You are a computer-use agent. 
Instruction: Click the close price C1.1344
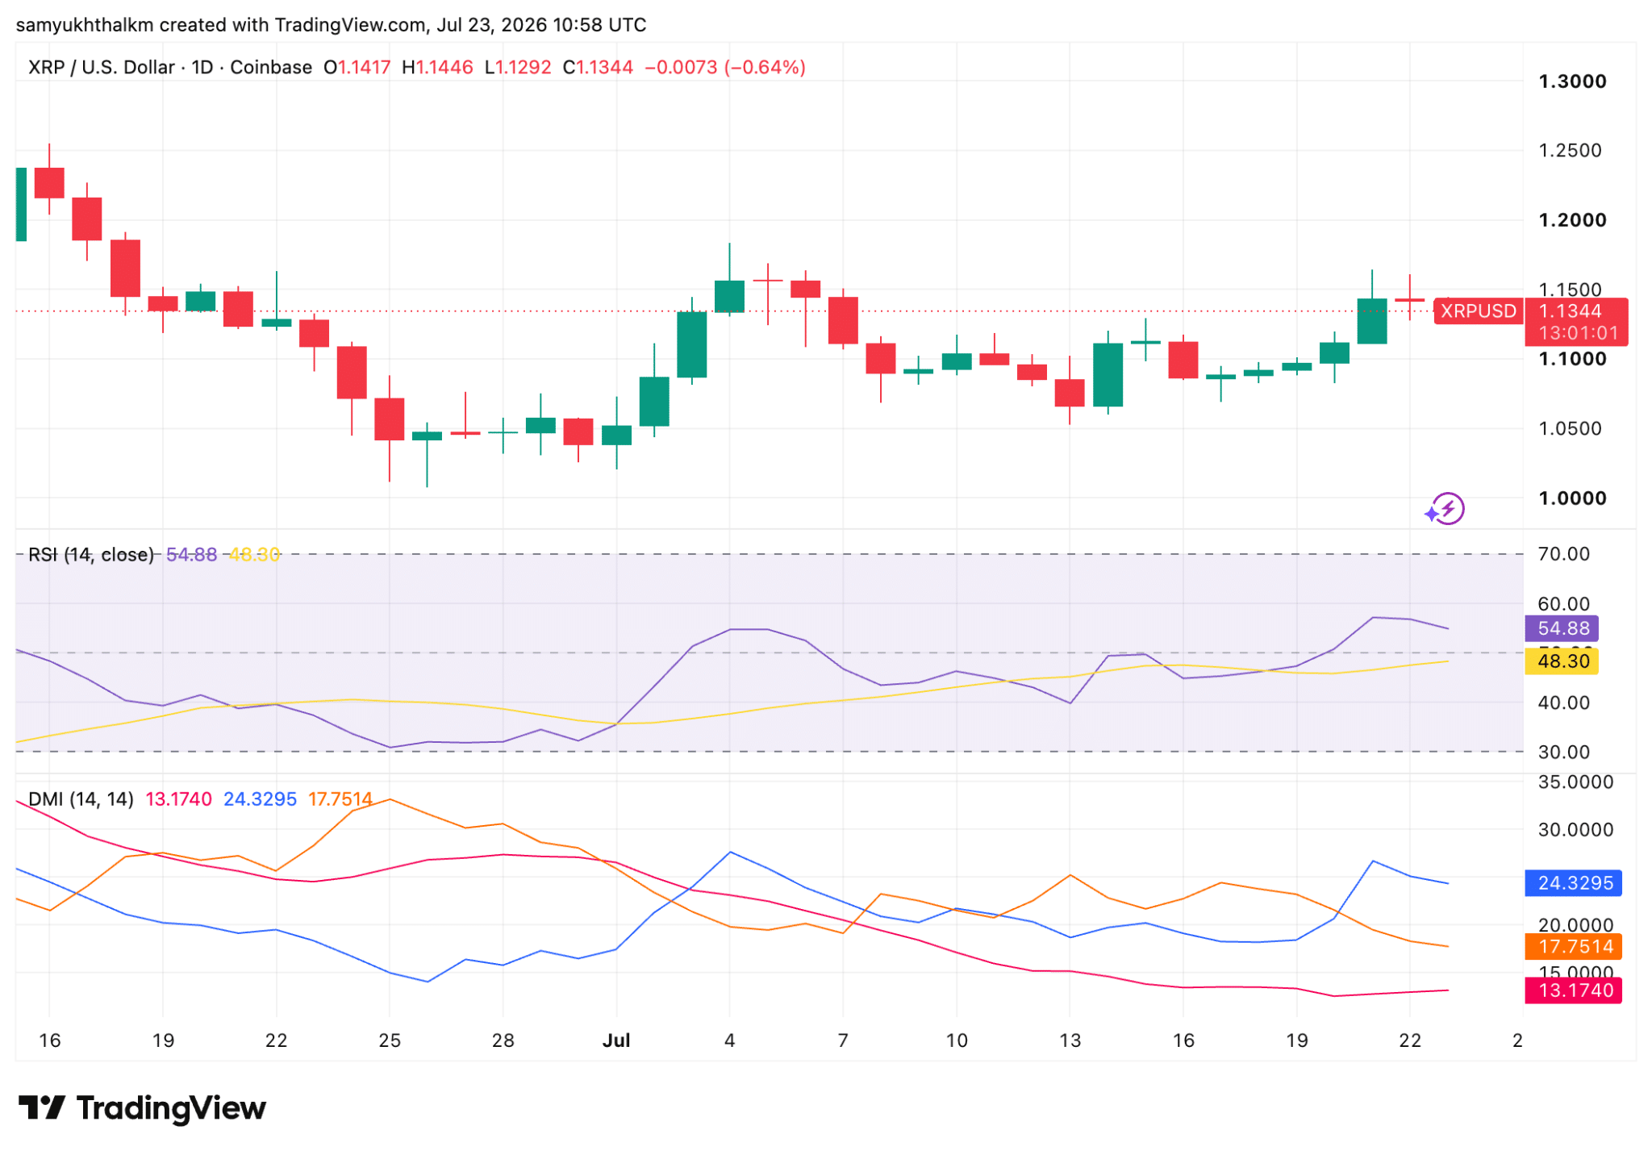[598, 67]
